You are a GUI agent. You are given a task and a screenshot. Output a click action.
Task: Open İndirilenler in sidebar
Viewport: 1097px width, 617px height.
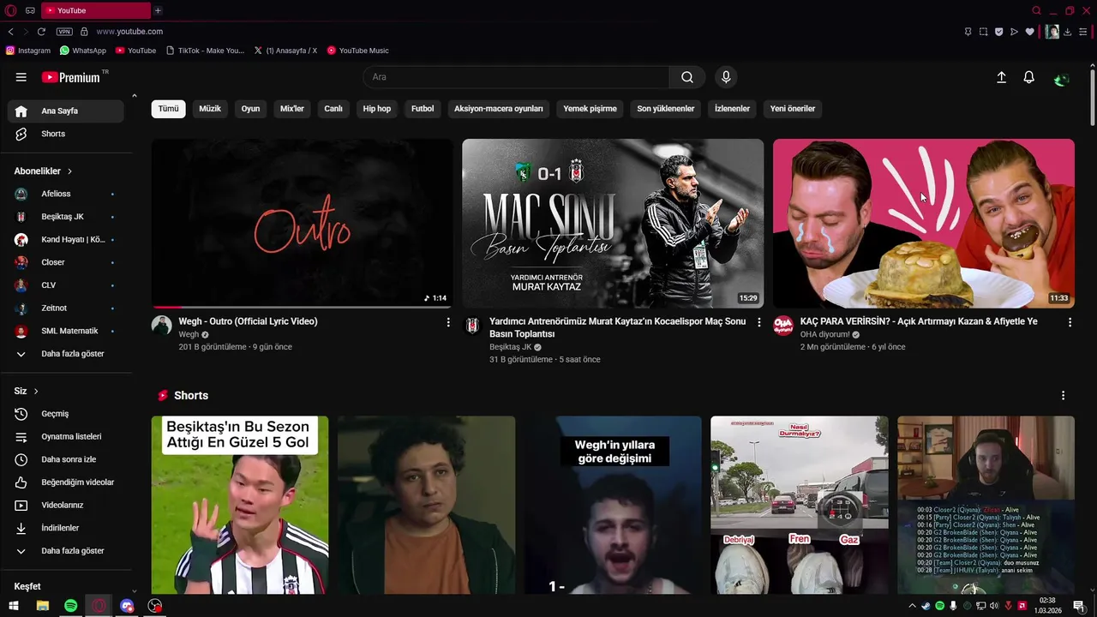[66, 528]
